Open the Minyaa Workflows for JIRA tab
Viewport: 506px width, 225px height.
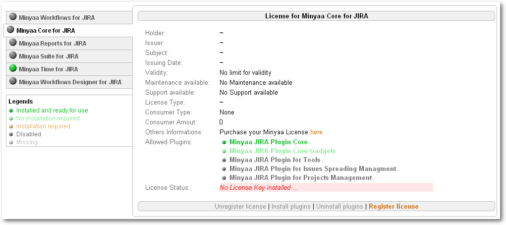coord(69,17)
